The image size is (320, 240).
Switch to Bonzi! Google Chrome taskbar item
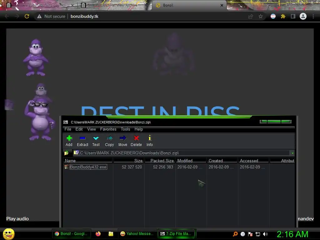tap(71, 234)
